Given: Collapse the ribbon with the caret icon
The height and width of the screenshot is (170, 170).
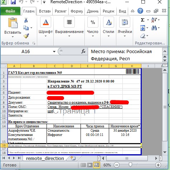Looking at the screenshot, I should point(132,11).
